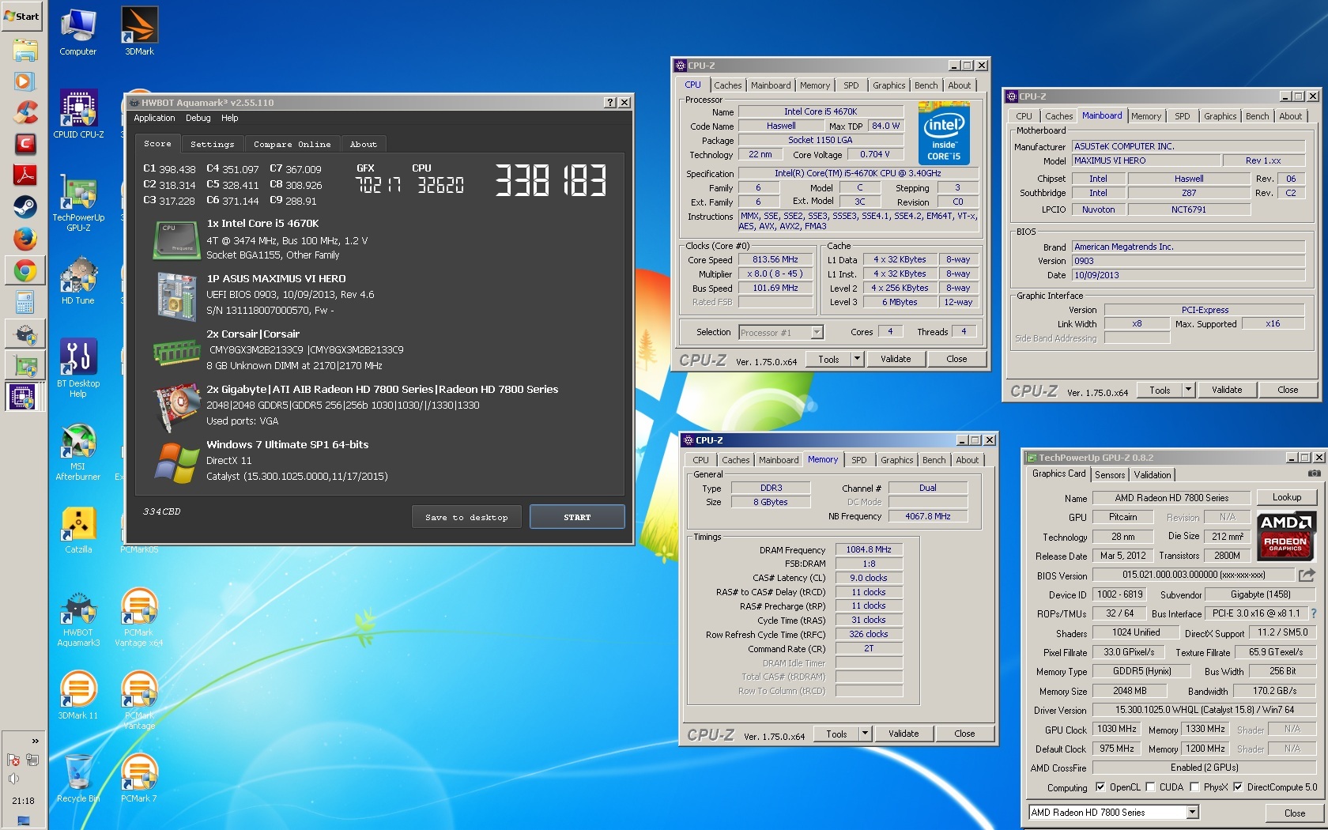Expand Tools dropdown arrow in CPU-Z Mainboard window
This screenshot has height=830, width=1328.
(1187, 390)
